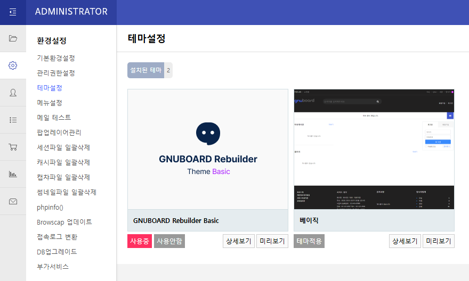The image size is (469, 281).
Task: Click 캐시파일 일괄삭제 link
Action: click(63, 162)
